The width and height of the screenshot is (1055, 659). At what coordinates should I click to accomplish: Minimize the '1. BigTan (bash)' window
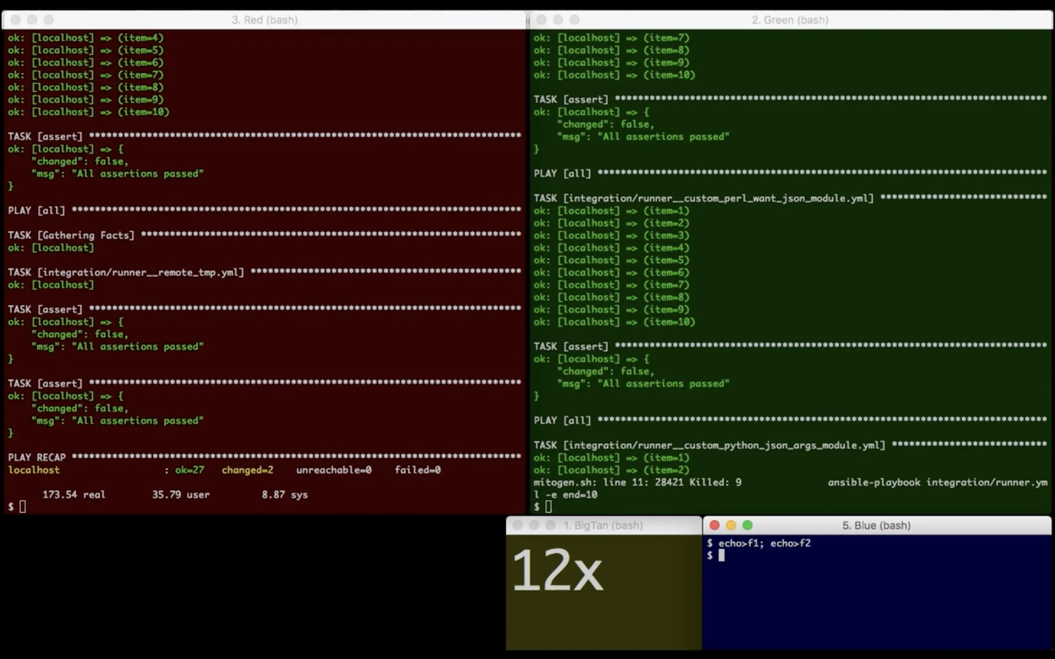(534, 525)
